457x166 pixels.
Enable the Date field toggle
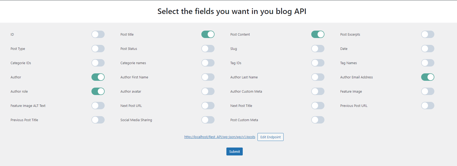click(x=428, y=49)
